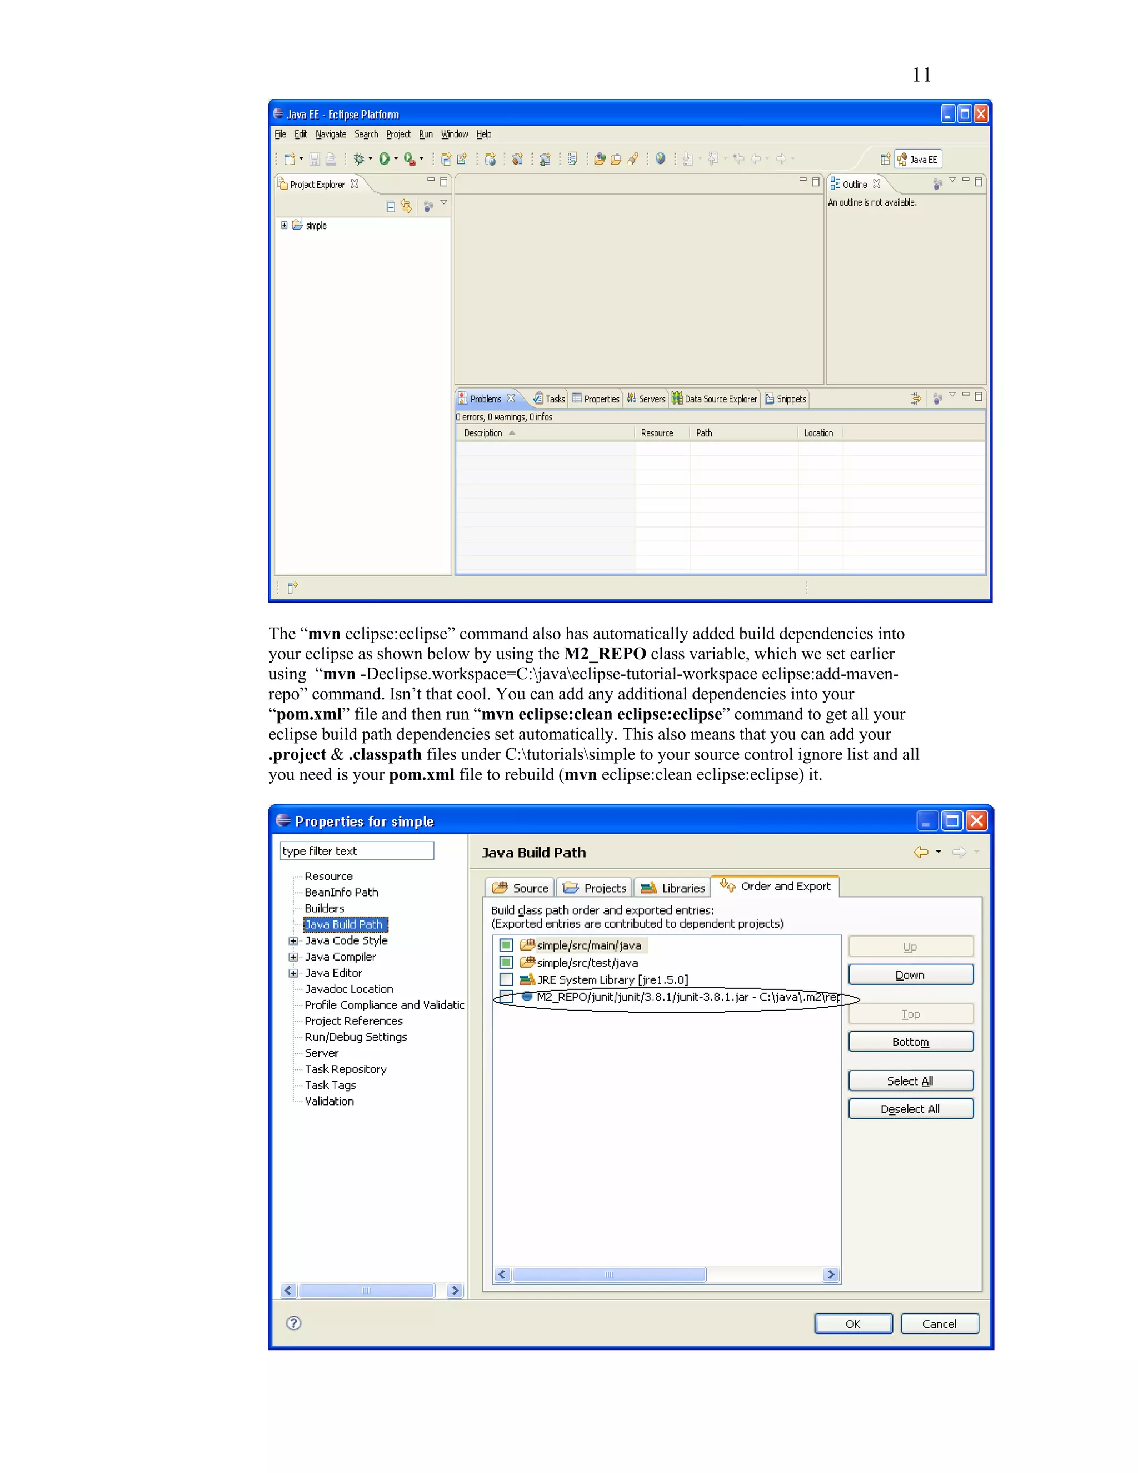Click the Back arrow in Java Build Path header
This screenshot has height=1473, width=1138.
point(921,852)
